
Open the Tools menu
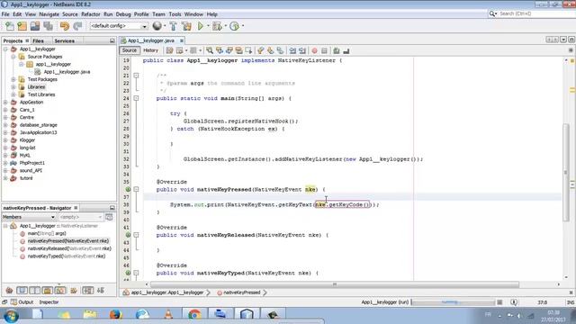tap(175, 14)
